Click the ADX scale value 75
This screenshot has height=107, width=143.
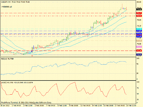[x=138, y=88]
